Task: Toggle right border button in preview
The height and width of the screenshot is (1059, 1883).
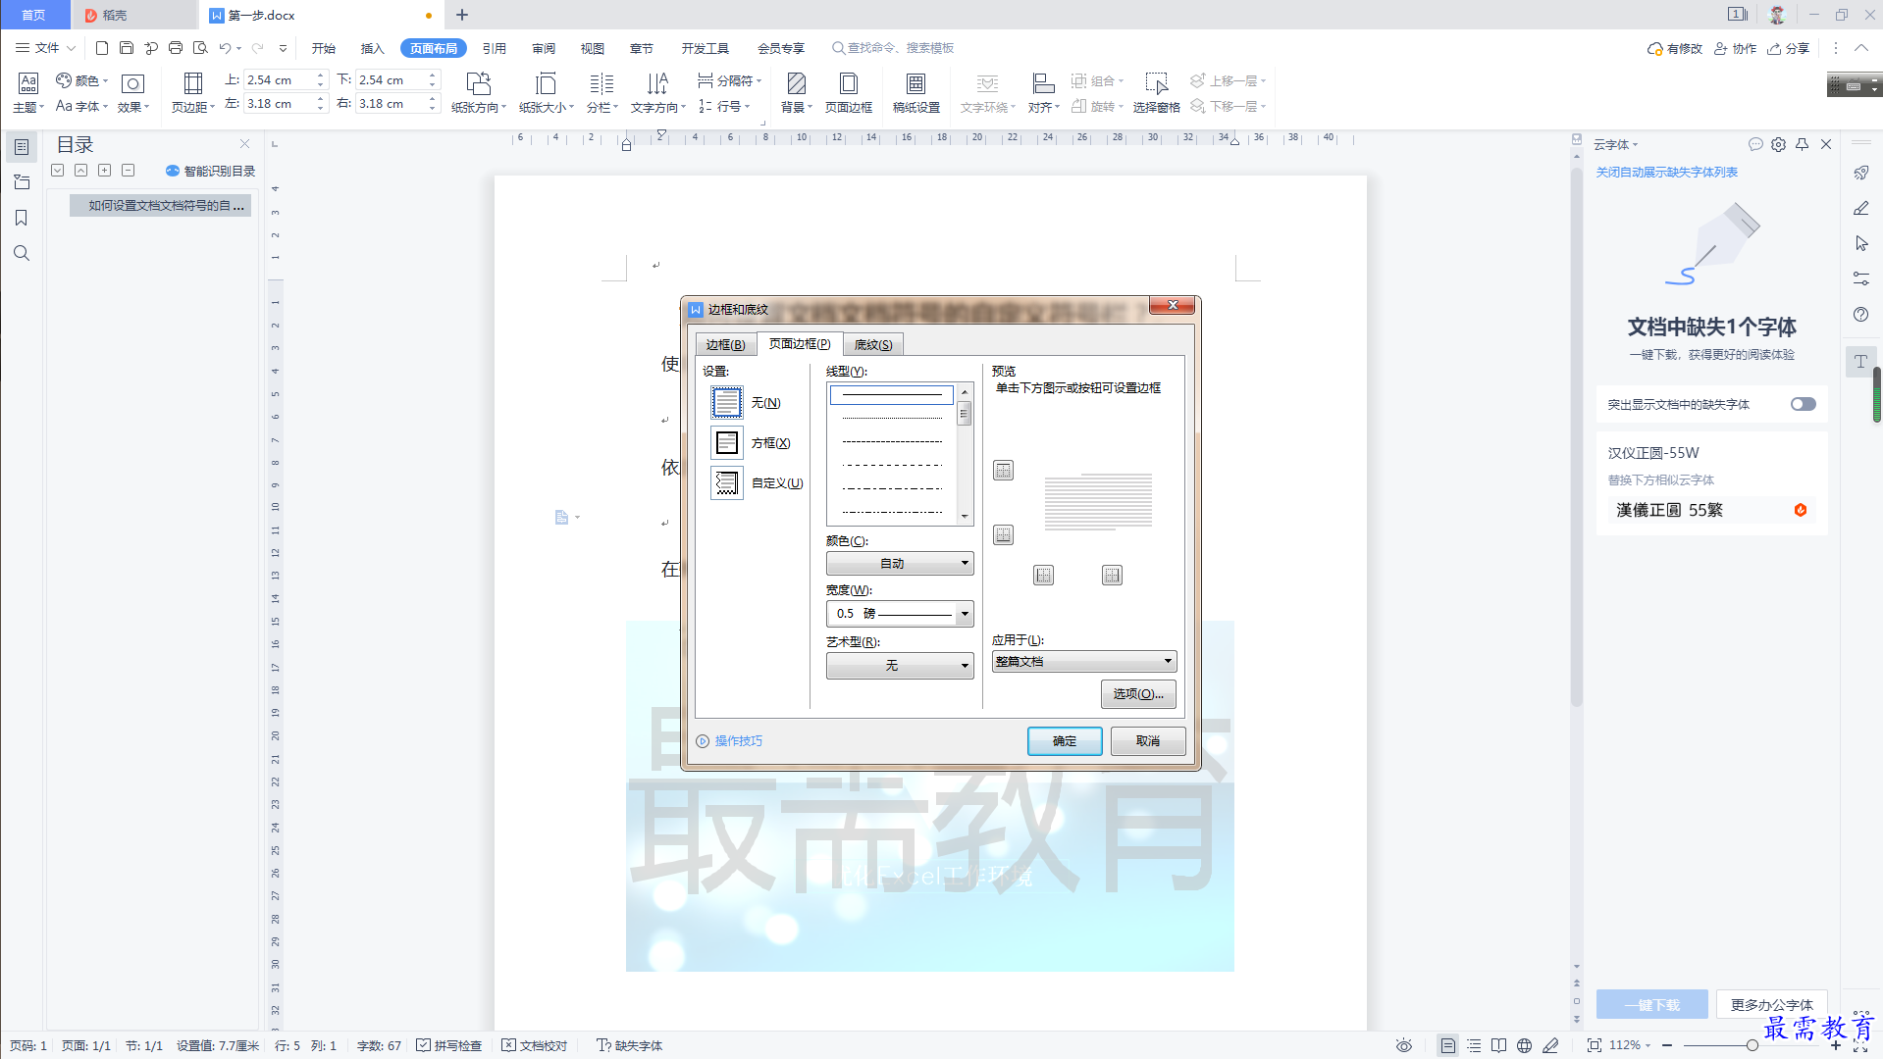Action: 1112,575
